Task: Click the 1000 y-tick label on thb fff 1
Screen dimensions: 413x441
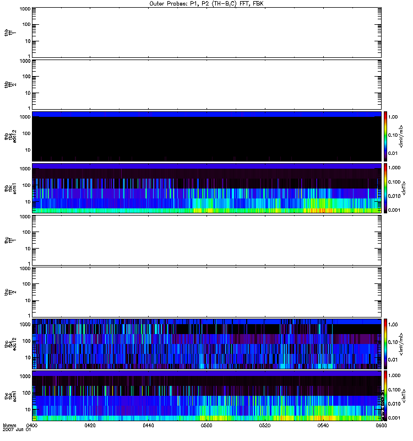Action: coord(25,9)
